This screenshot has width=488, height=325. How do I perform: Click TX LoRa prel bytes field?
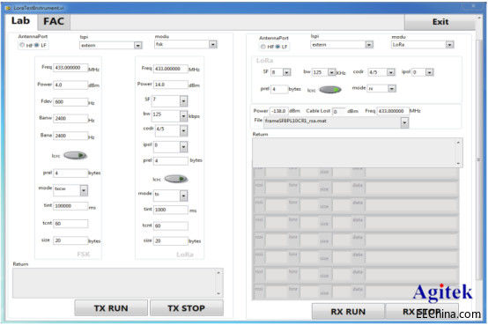tap(171, 160)
